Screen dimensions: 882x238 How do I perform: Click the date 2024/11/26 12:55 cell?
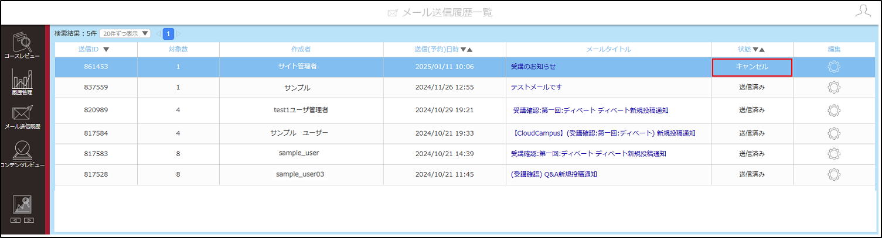(x=444, y=87)
